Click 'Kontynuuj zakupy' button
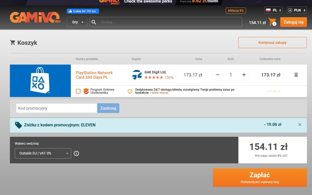Image resolution: width=312 pixels, height=195 pixels. [x=272, y=43]
